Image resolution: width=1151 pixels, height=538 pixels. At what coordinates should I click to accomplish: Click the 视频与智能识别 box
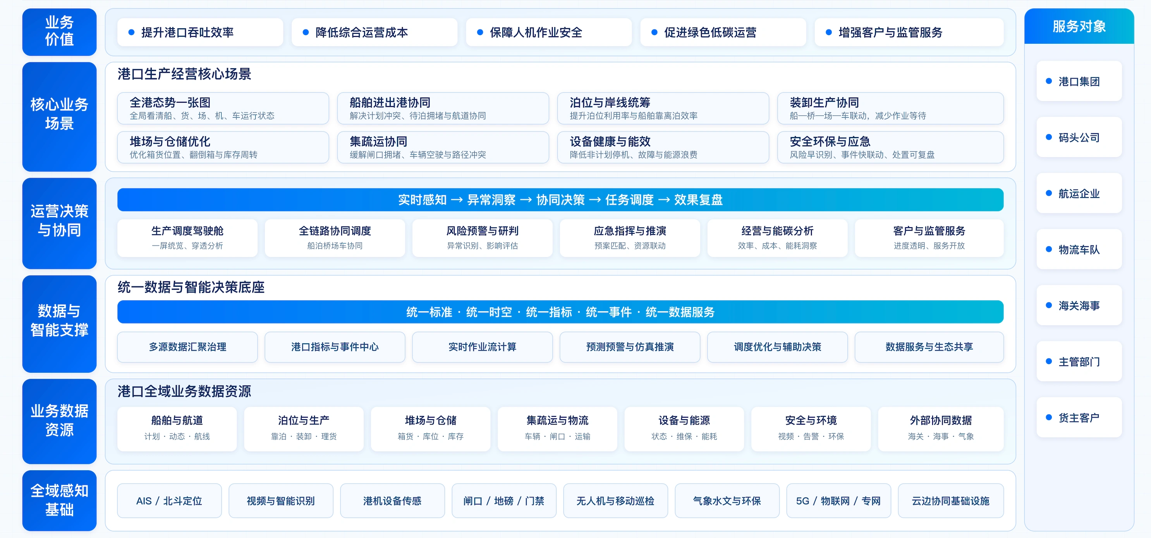(281, 500)
